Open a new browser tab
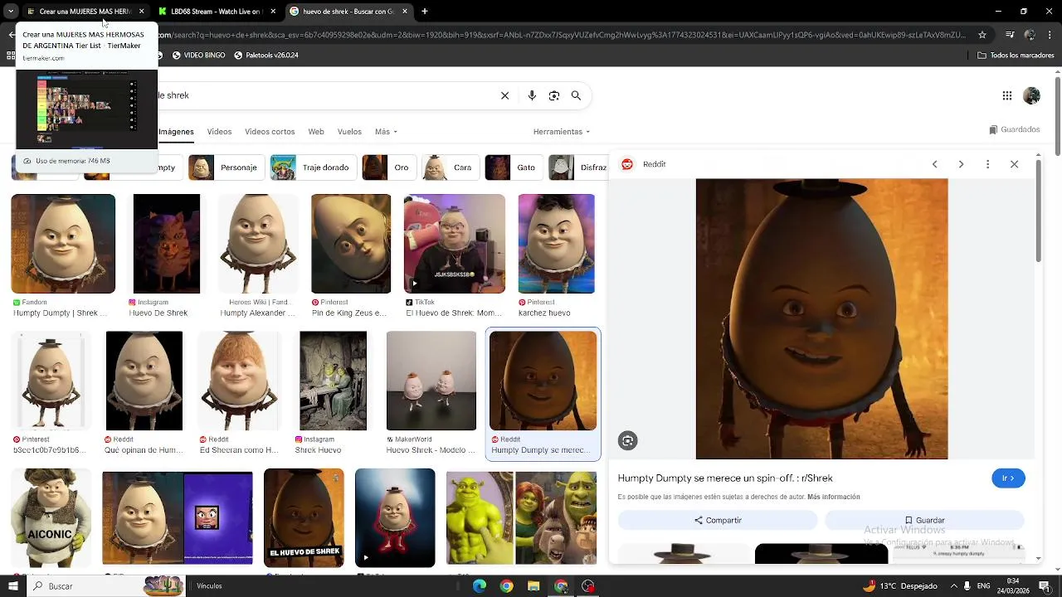This screenshot has width=1062, height=597. tap(424, 12)
